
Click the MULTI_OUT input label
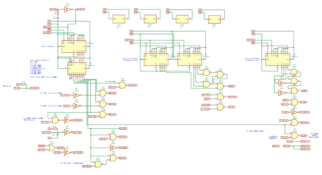(x=45, y=122)
